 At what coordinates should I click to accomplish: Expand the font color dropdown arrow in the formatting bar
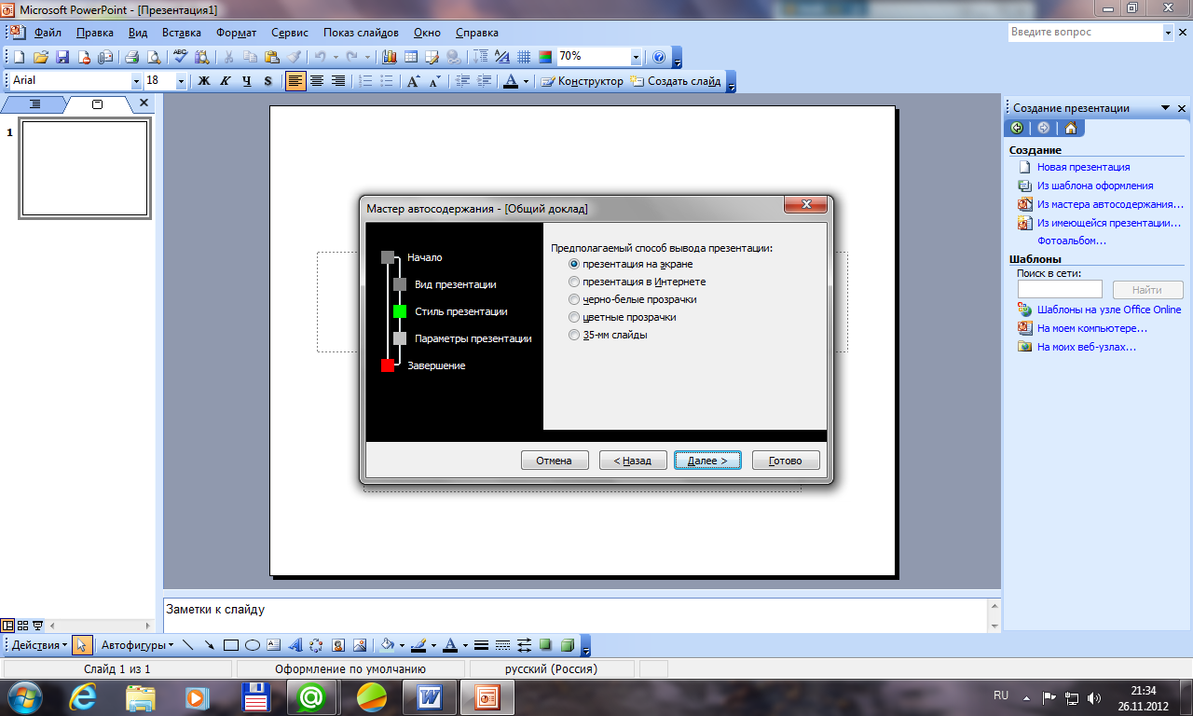coord(526,81)
